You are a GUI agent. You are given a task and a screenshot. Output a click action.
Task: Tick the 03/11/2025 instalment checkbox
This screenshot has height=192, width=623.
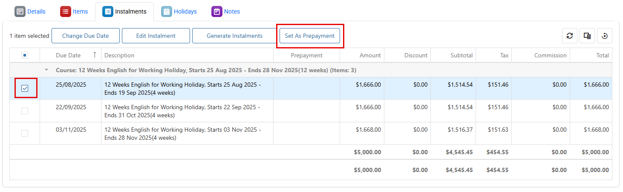point(25,133)
